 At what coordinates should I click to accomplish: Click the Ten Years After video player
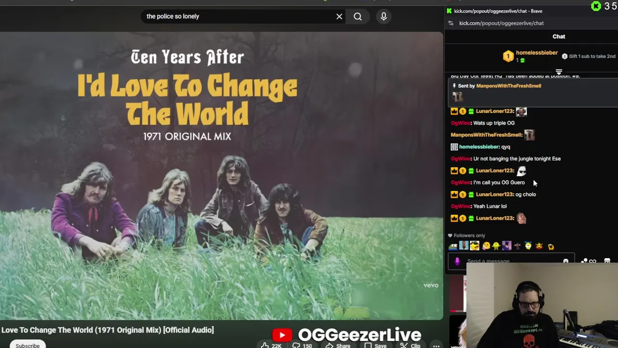pos(221,175)
